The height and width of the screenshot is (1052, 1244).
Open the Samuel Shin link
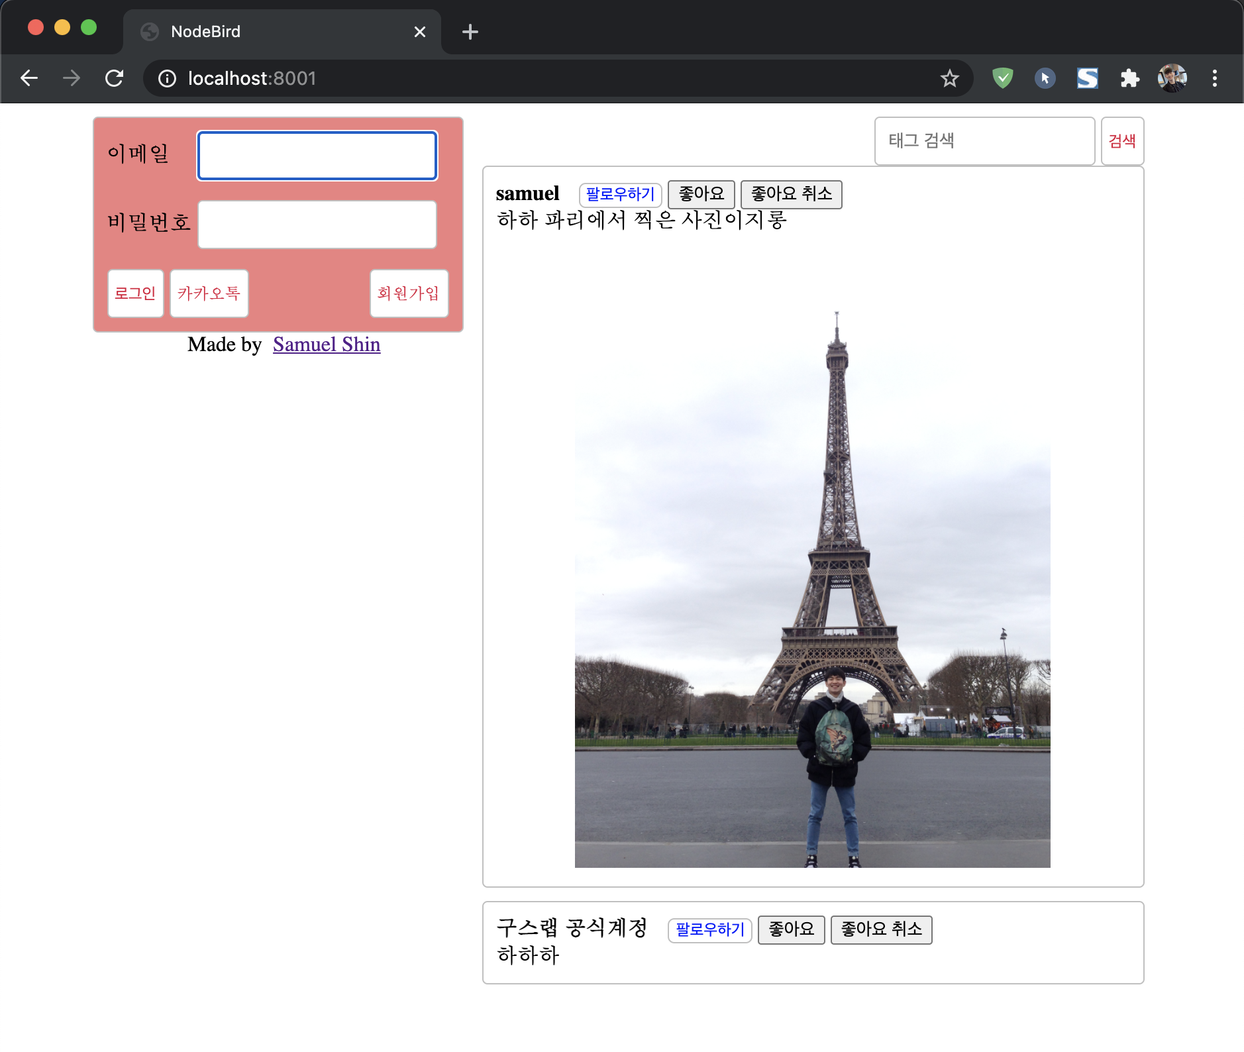(326, 344)
